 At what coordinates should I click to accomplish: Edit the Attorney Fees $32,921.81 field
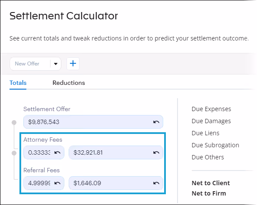coord(116,152)
